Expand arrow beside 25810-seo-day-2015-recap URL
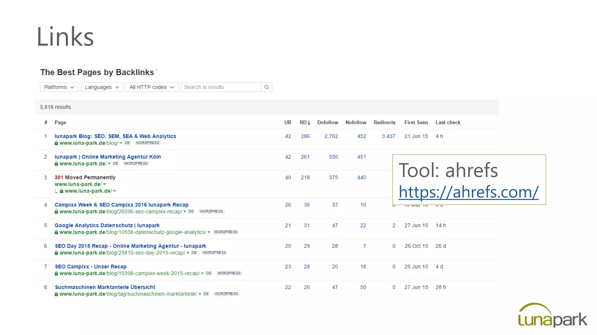597x335 pixels. point(188,253)
